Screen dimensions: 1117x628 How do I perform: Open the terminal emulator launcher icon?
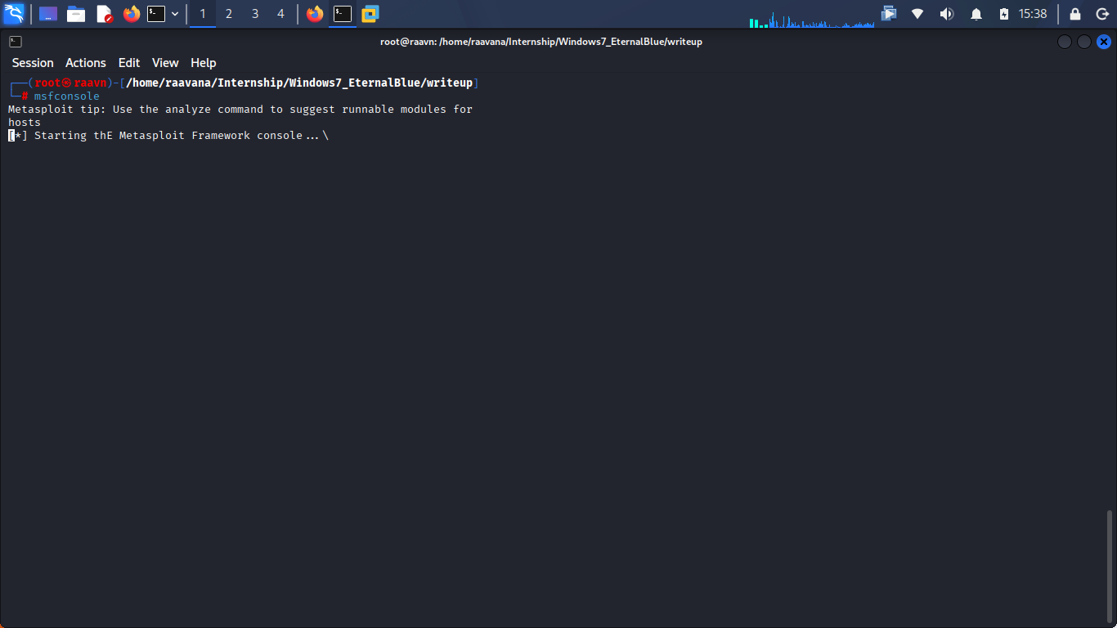click(156, 14)
